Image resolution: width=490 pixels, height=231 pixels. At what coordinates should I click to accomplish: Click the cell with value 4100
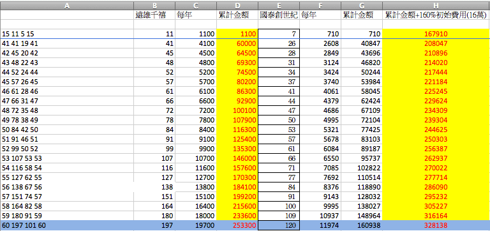click(x=196, y=43)
